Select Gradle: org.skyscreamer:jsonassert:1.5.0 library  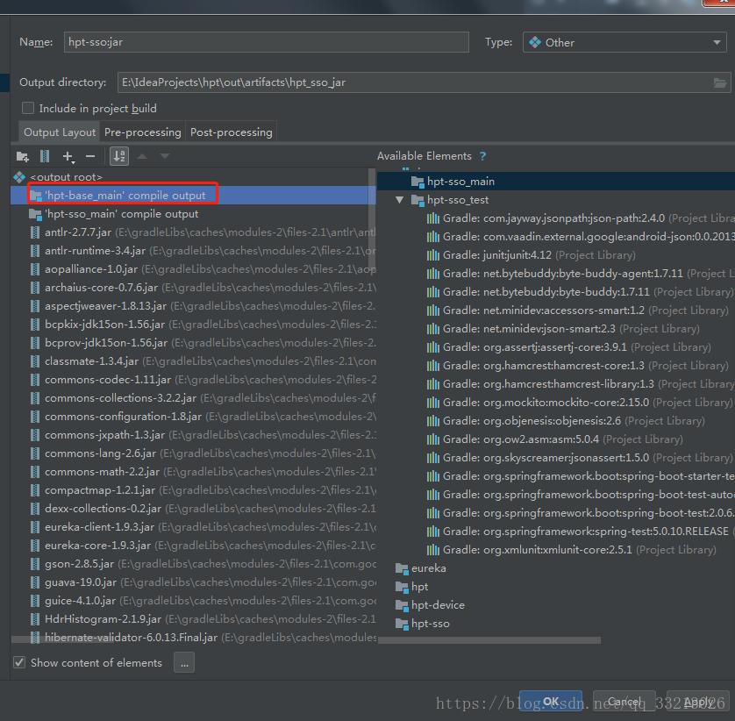(x=556, y=458)
